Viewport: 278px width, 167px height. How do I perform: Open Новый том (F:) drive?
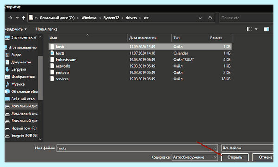point(21,128)
